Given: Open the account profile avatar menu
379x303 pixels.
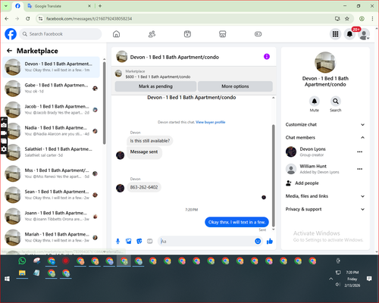Looking at the screenshot, I should pos(364,34).
